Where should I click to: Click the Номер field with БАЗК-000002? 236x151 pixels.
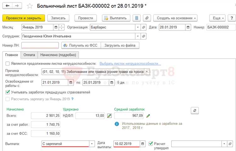tap(221, 28)
